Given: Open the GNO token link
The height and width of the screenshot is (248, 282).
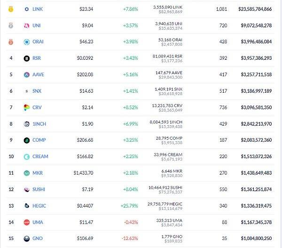Looking at the screenshot, I should [x=37, y=238].
